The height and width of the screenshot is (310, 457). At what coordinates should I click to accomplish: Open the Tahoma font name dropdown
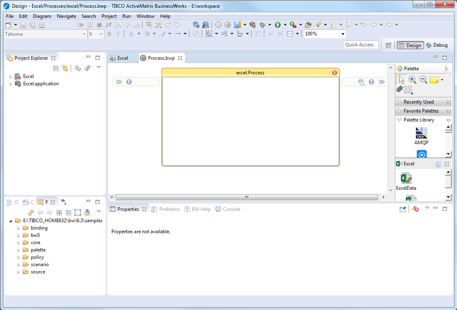84,35
